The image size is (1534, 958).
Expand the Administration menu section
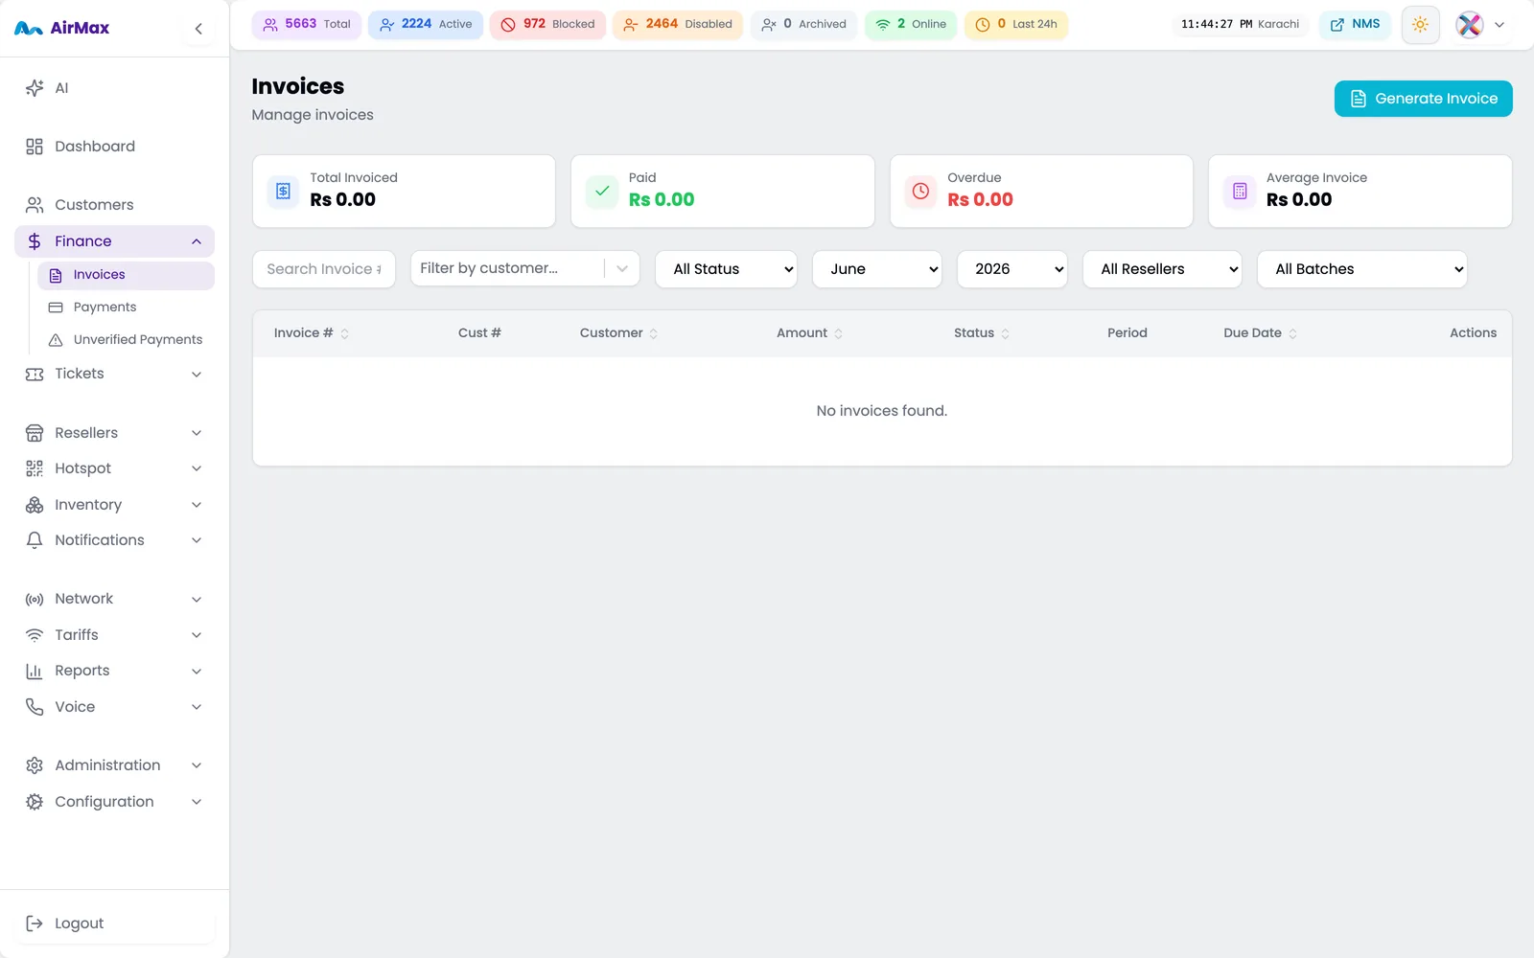(x=197, y=765)
